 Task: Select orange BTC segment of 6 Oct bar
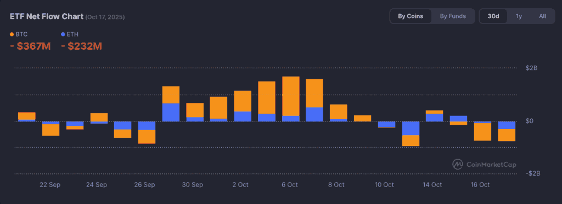click(x=291, y=96)
